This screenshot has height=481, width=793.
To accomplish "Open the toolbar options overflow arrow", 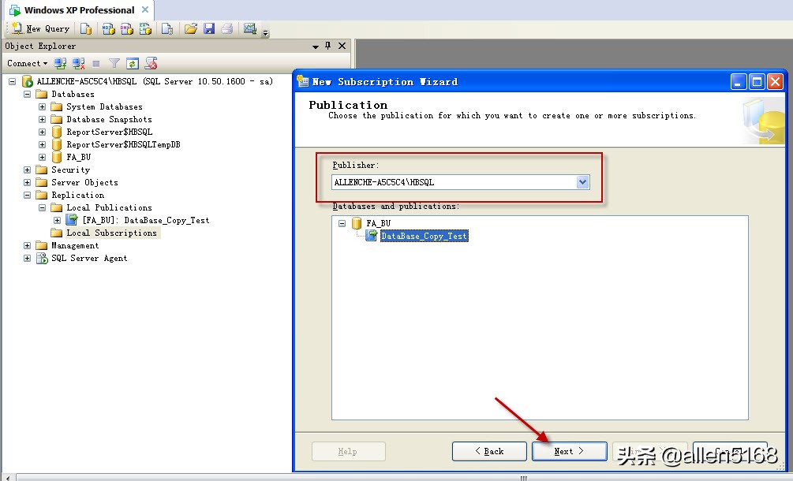I will (x=265, y=33).
